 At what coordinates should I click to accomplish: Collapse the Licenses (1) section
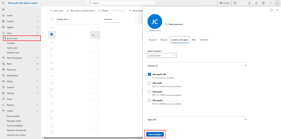click(x=246, y=66)
